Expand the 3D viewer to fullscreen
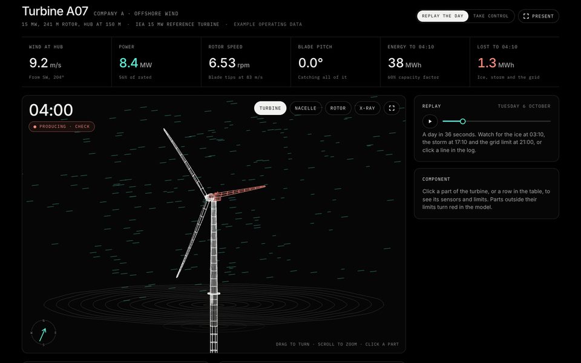 click(x=392, y=108)
